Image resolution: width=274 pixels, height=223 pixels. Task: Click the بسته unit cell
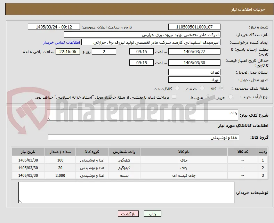click(124, 175)
